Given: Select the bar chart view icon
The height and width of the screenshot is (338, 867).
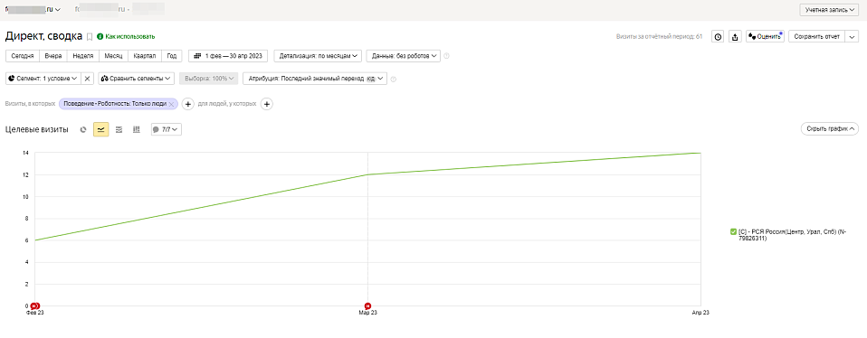Looking at the screenshot, I should (136, 129).
